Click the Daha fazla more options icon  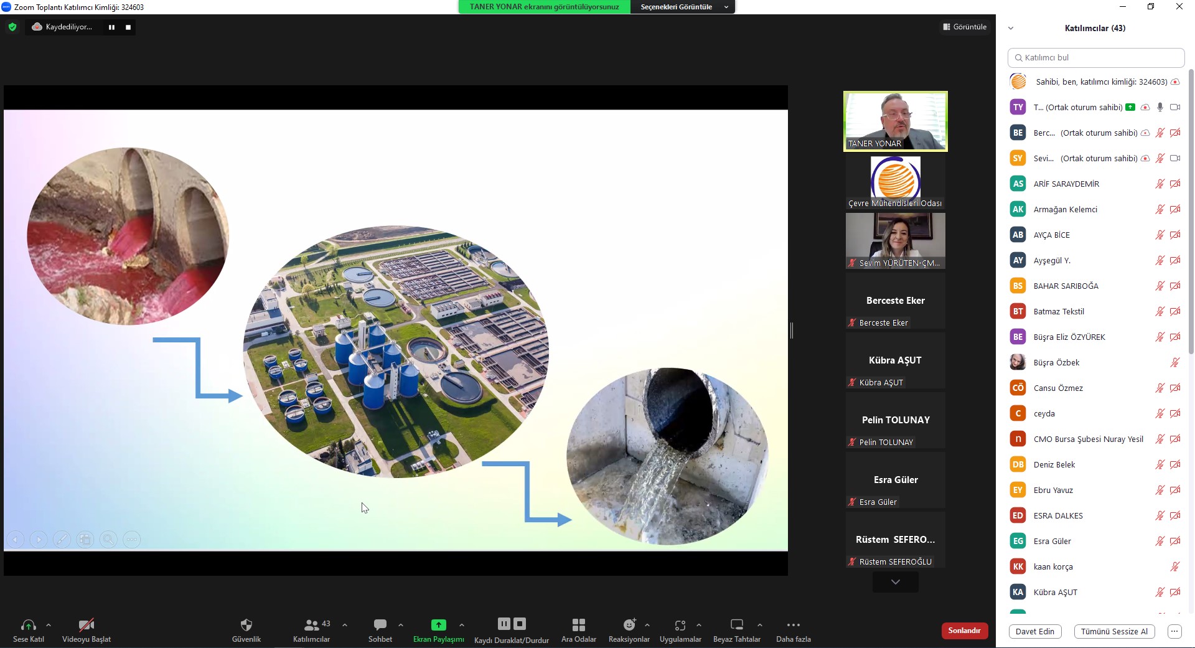click(793, 625)
